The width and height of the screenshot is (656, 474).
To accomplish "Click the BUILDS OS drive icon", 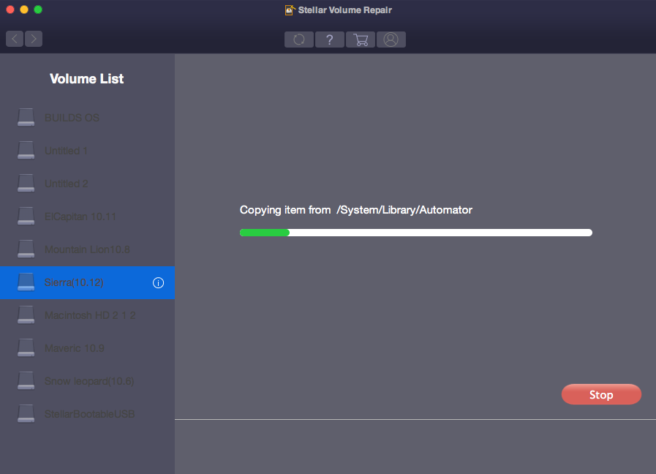I will [x=26, y=118].
